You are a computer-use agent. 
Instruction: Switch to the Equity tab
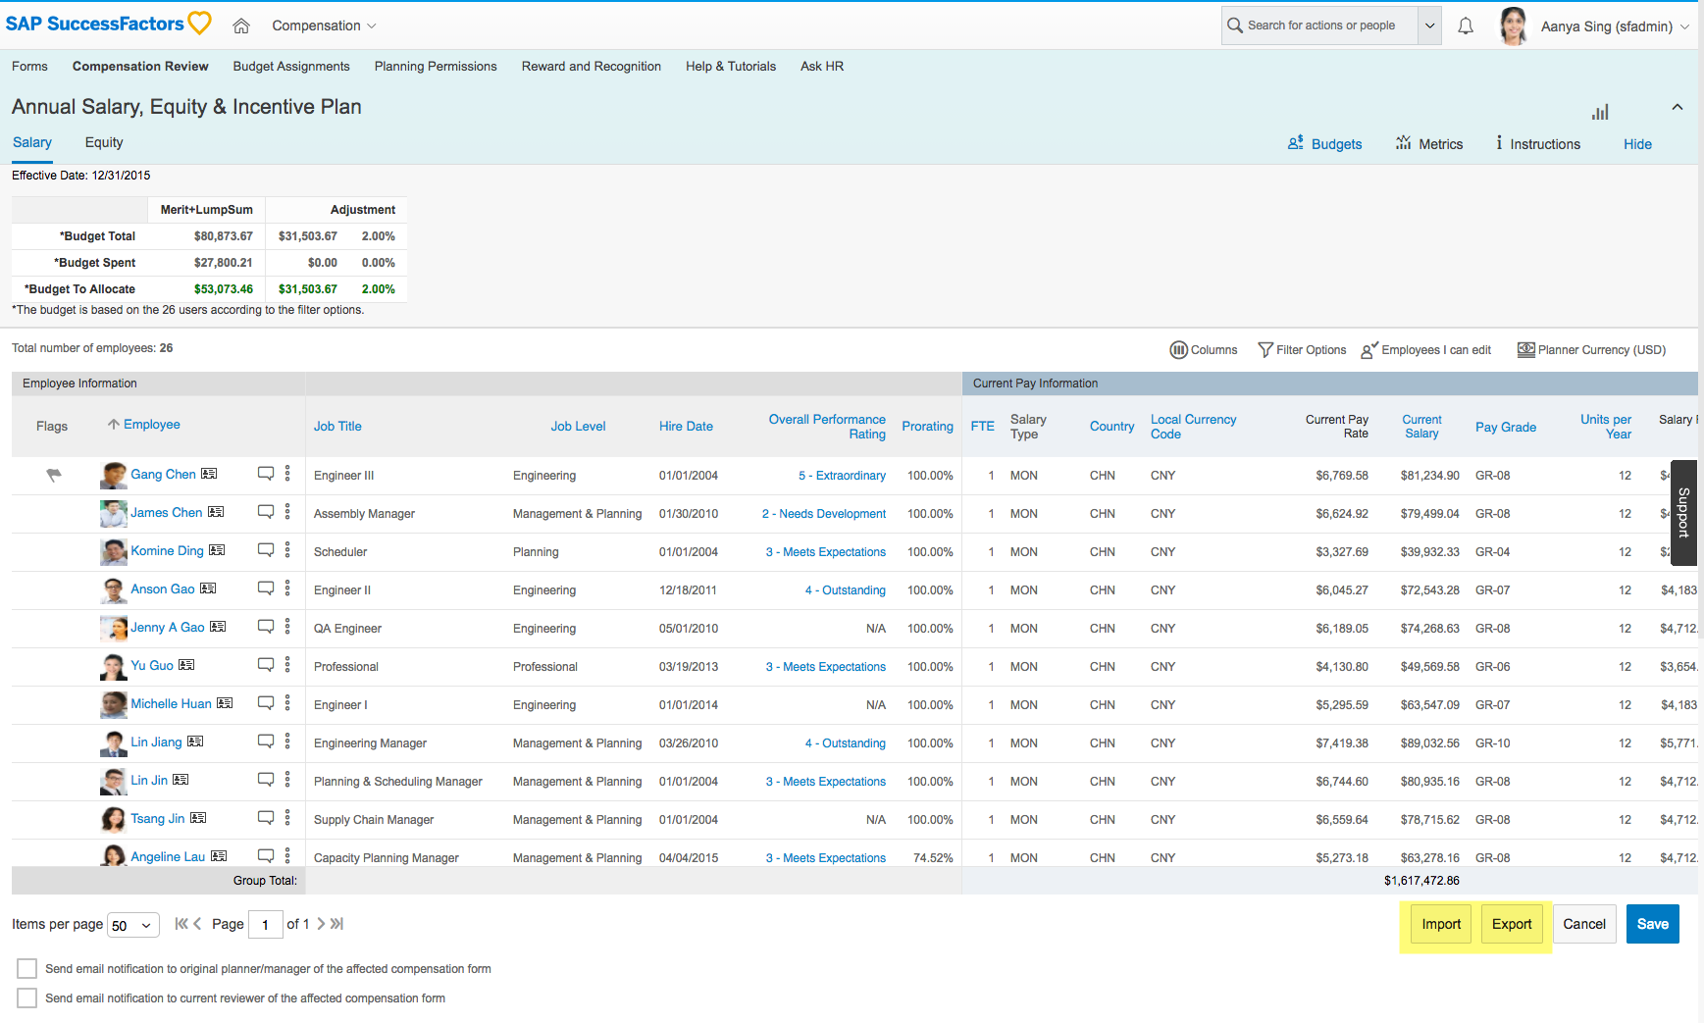(104, 142)
